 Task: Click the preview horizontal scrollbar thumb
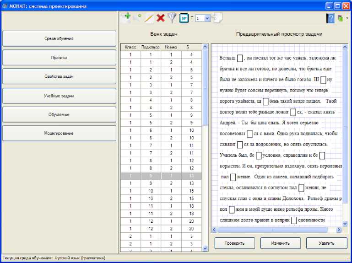pyautogui.click(x=272, y=230)
